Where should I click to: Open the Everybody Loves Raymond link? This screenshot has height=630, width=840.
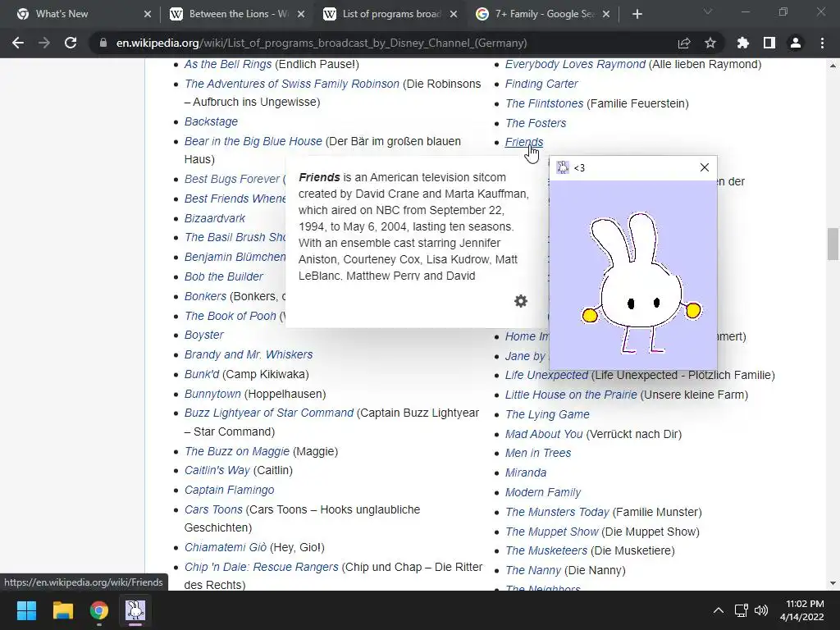coord(575,64)
